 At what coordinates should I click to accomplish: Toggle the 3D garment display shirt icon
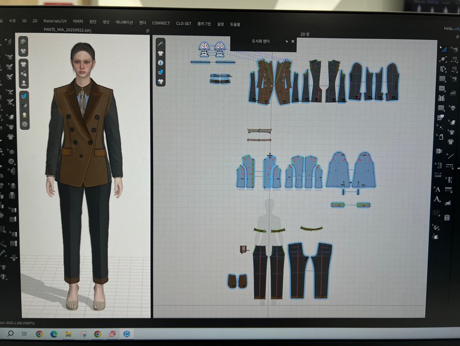tap(23, 64)
